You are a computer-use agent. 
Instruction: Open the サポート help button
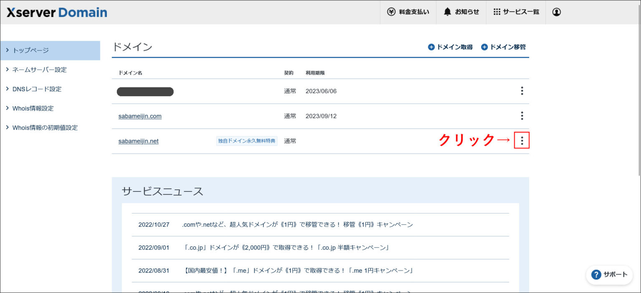[x=609, y=275]
